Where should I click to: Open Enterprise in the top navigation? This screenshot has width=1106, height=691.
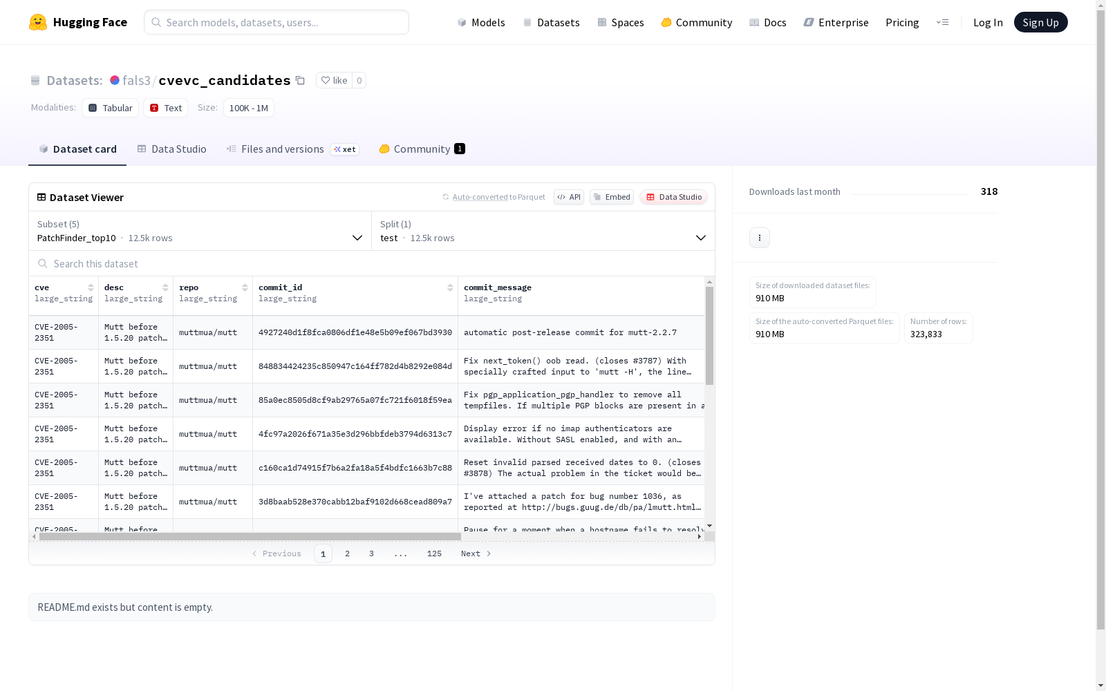(x=836, y=22)
